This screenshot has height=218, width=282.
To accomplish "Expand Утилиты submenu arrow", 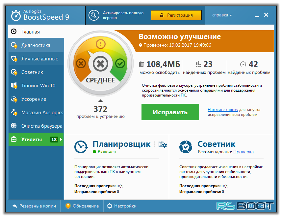I will [61, 139].
